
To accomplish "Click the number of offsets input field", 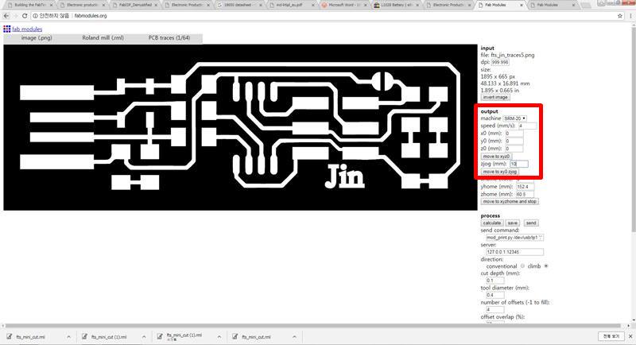I will pos(494,310).
